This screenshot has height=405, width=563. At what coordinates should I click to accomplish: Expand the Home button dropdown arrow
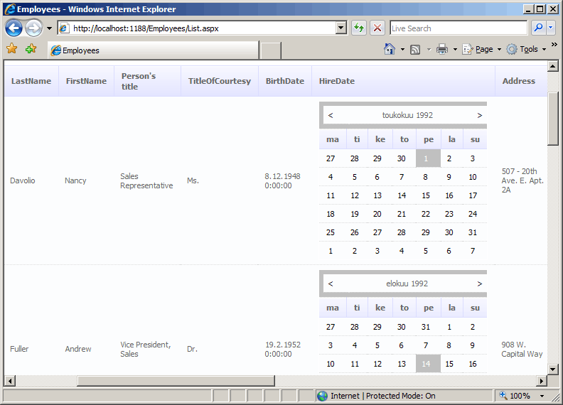(402, 50)
